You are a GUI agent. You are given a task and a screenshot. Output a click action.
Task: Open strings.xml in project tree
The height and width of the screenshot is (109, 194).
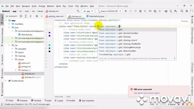tap(25, 67)
